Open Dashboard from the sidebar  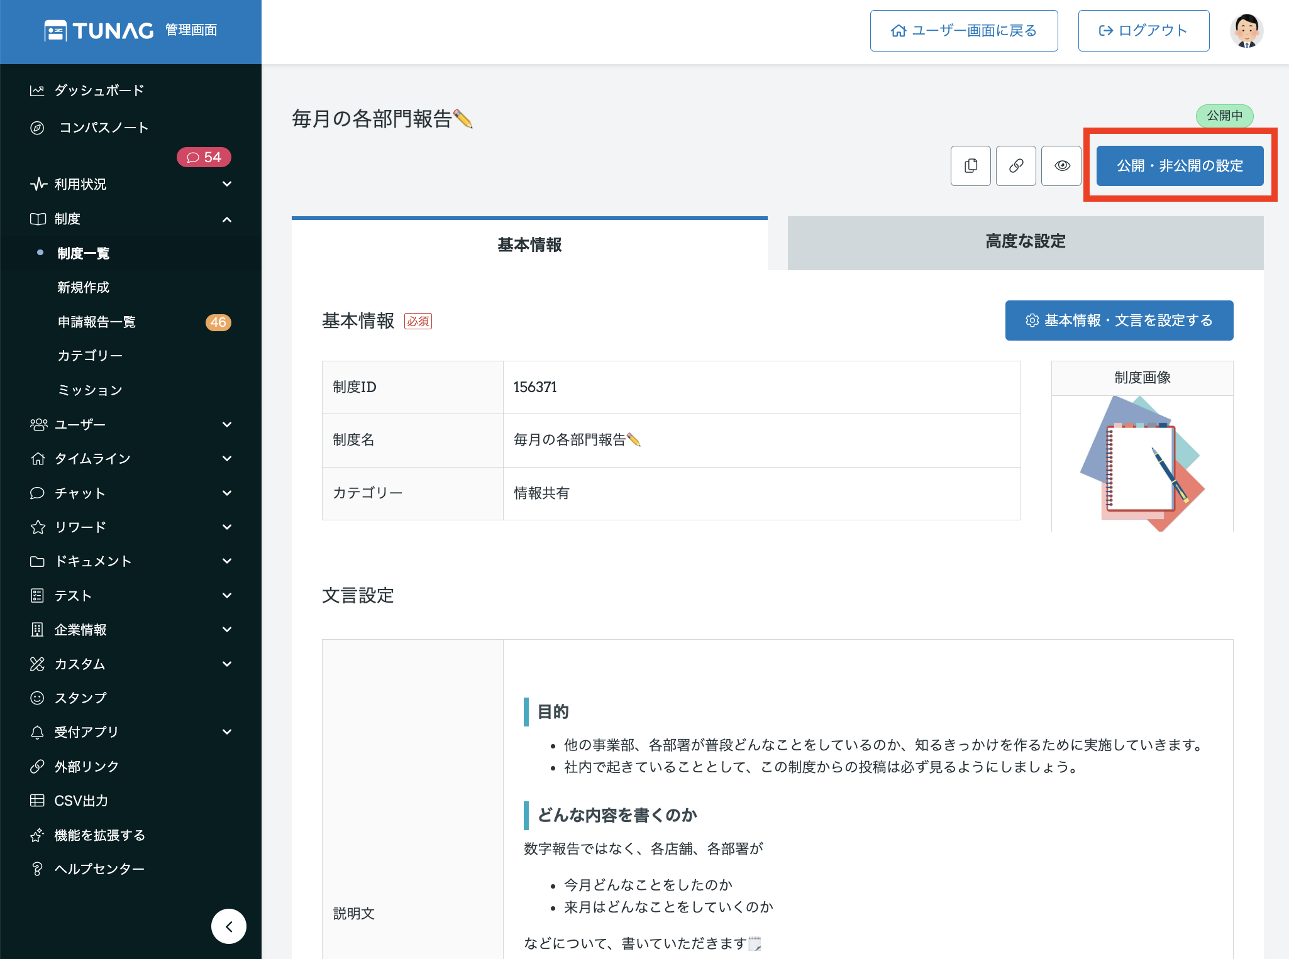(x=99, y=90)
